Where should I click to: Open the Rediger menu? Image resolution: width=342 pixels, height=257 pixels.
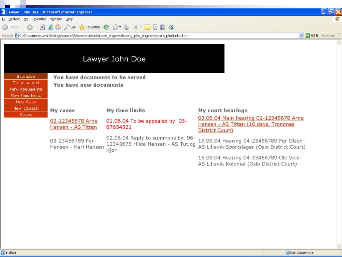(x=14, y=19)
